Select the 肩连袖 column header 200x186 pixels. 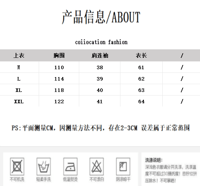click(x=100, y=56)
